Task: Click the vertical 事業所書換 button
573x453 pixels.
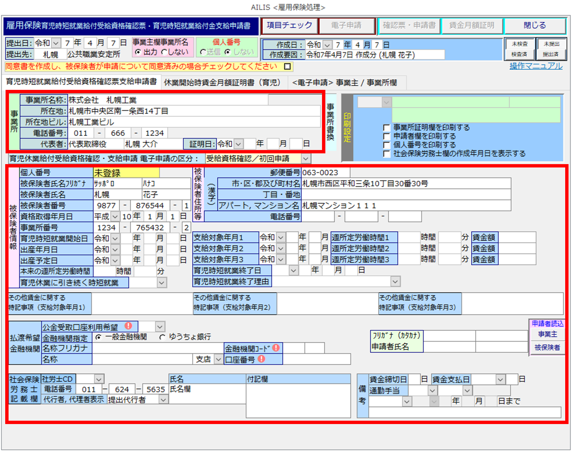Action: (330, 122)
